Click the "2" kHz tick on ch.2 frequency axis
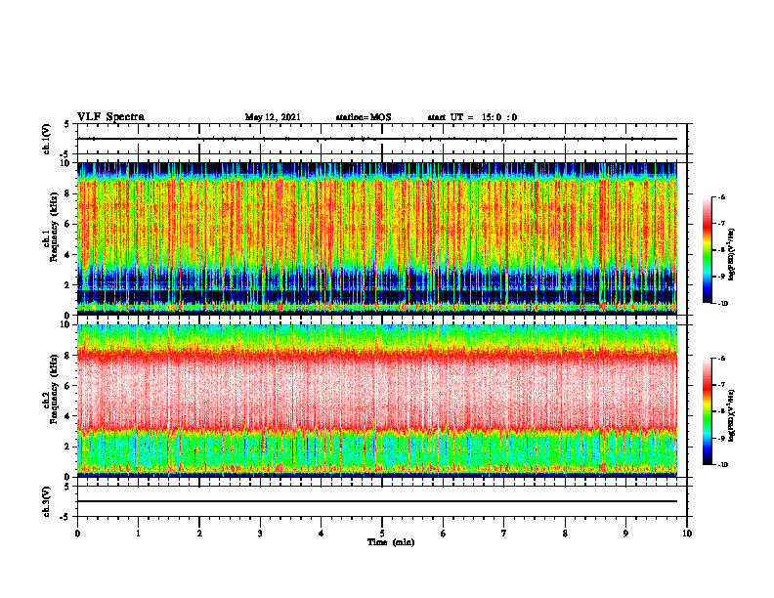 [x=67, y=447]
